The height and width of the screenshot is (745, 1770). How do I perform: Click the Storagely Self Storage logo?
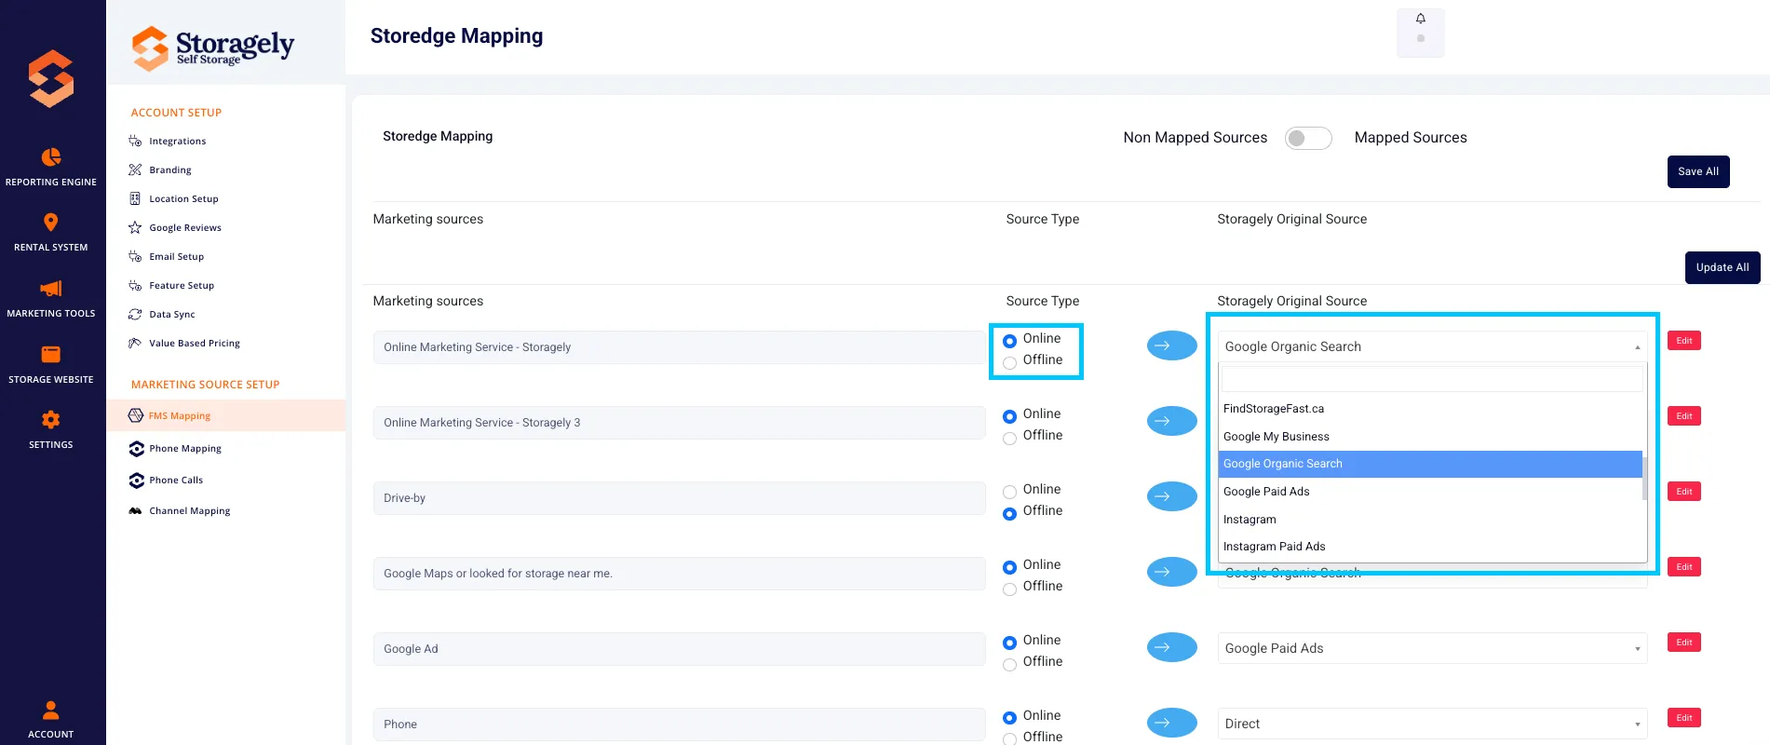pyautogui.click(x=213, y=47)
